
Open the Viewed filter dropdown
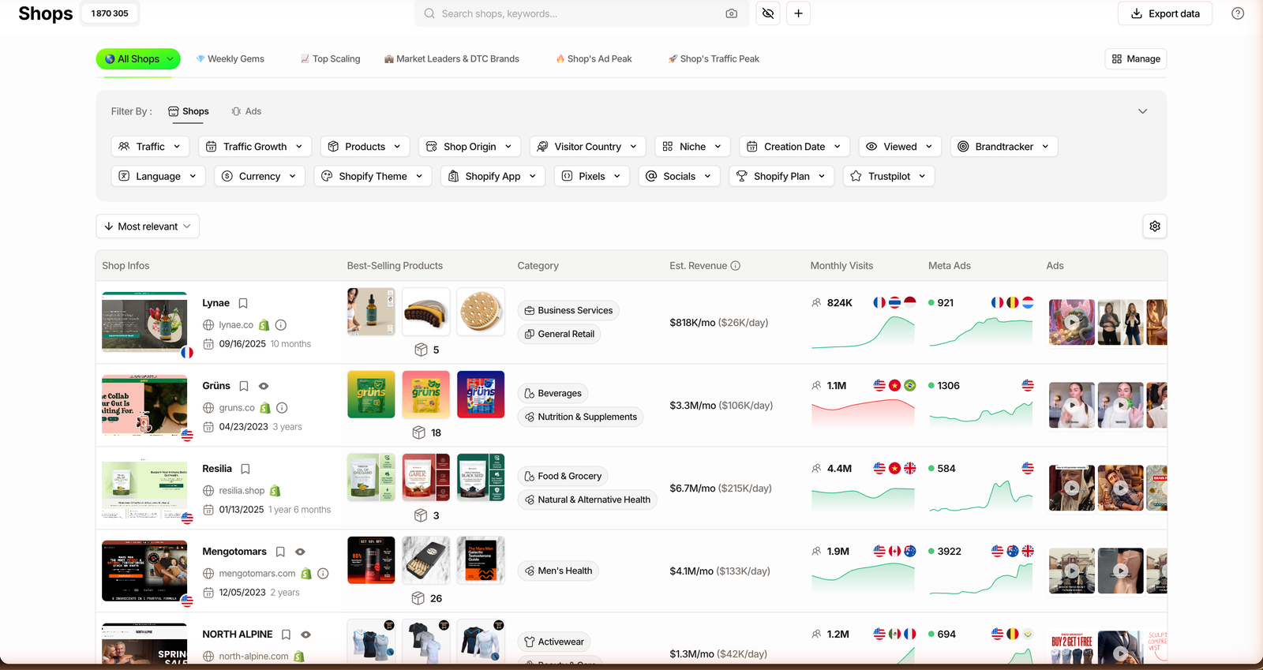point(899,147)
